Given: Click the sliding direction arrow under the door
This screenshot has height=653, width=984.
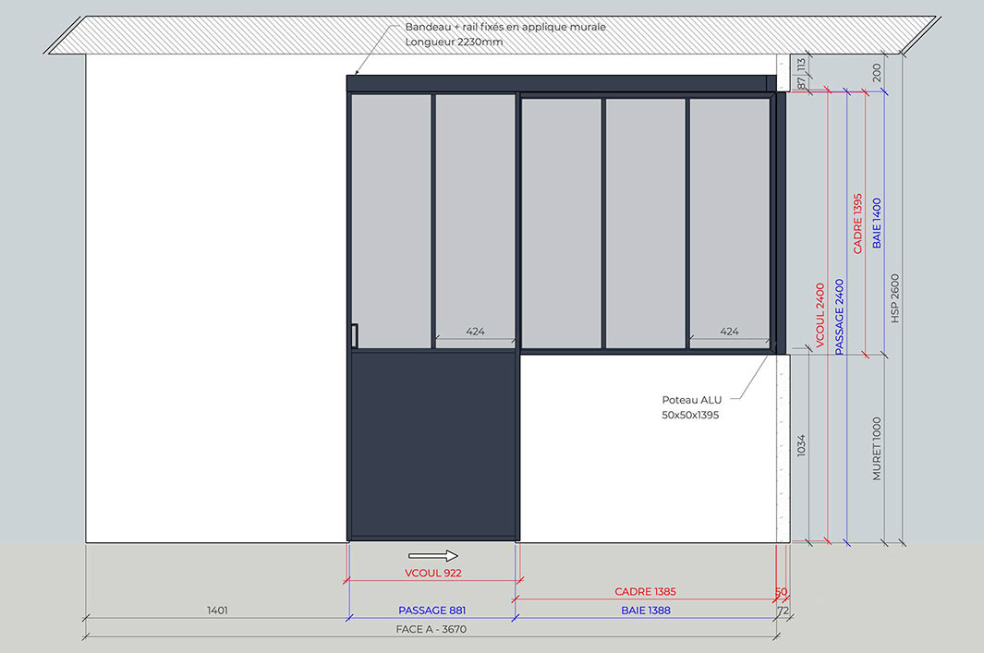Looking at the screenshot, I should (x=433, y=556).
